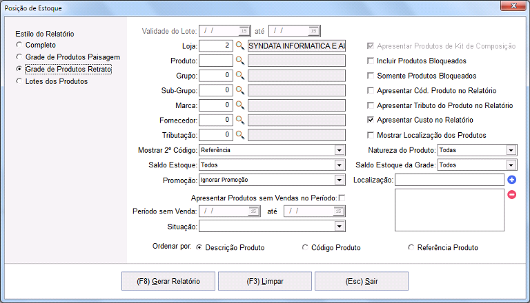Open the Natureza do Produto dropdown
Screen dimensions: 530x303
pos(511,150)
